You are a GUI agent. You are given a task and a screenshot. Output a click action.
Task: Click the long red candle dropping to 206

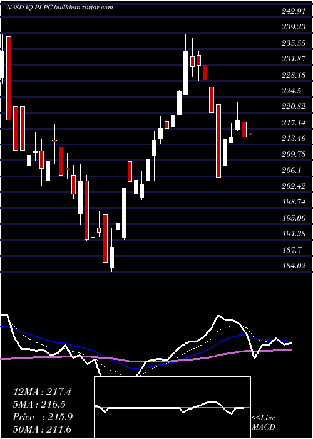pyautogui.click(x=218, y=141)
